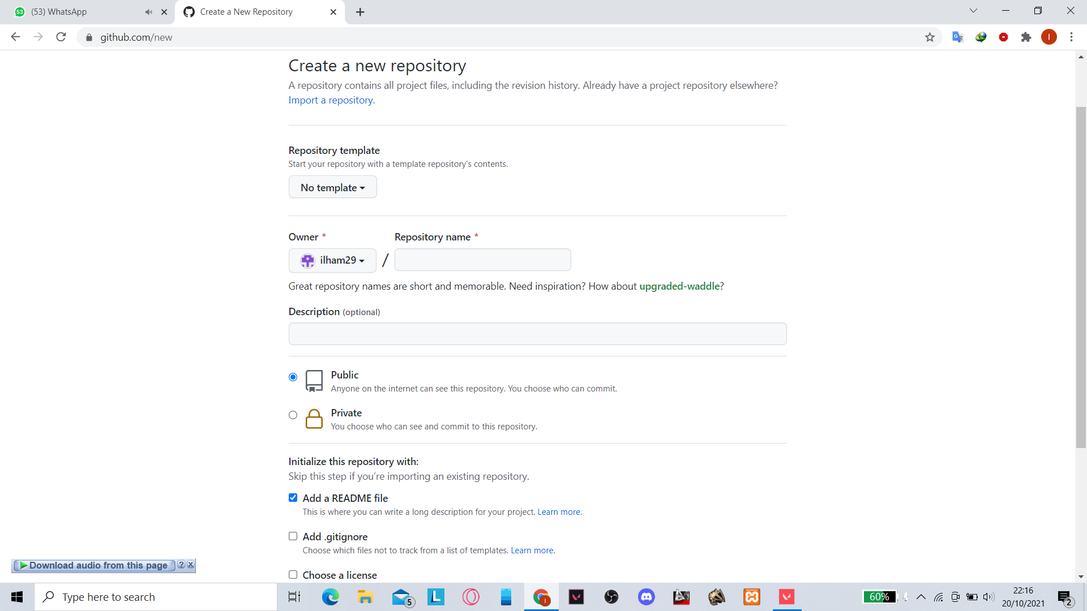Open the Chrome three-dot menu
The width and height of the screenshot is (1087, 611).
(x=1071, y=37)
